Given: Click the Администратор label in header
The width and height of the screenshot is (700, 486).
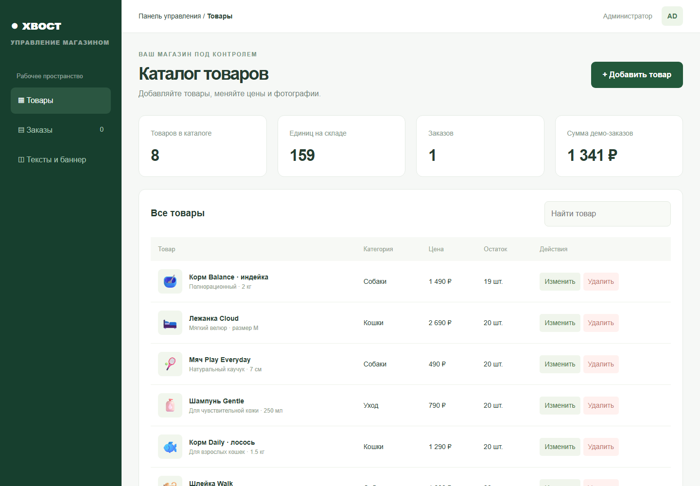Looking at the screenshot, I should 628,16.
